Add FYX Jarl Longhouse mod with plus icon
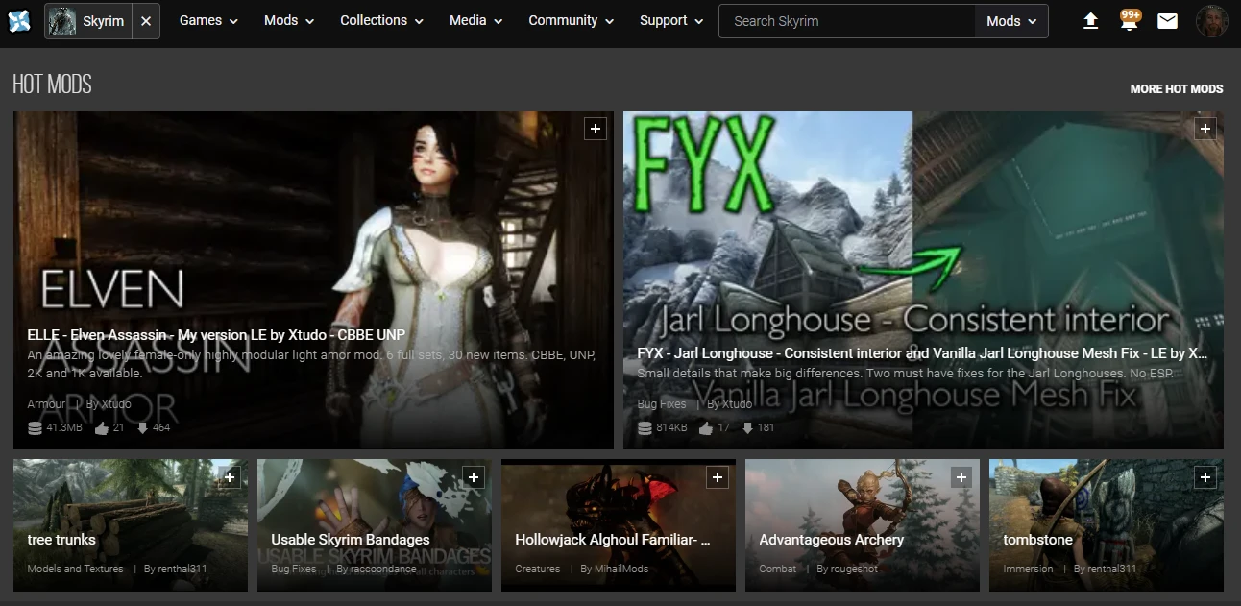Image resolution: width=1241 pixels, height=606 pixels. (x=1205, y=129)
